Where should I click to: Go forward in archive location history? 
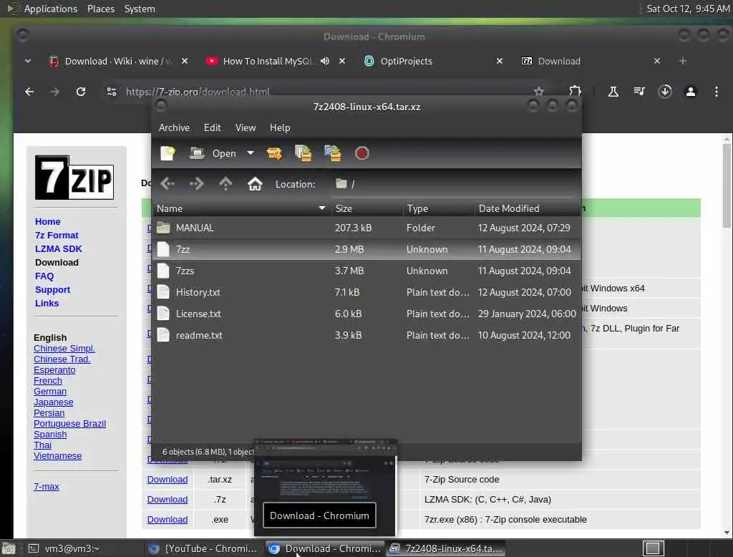coord(196,184)
